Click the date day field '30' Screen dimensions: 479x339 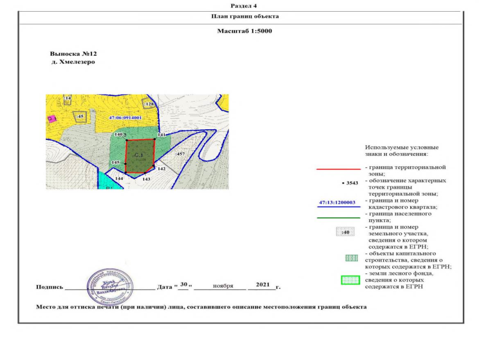click(x=184, y=284)
